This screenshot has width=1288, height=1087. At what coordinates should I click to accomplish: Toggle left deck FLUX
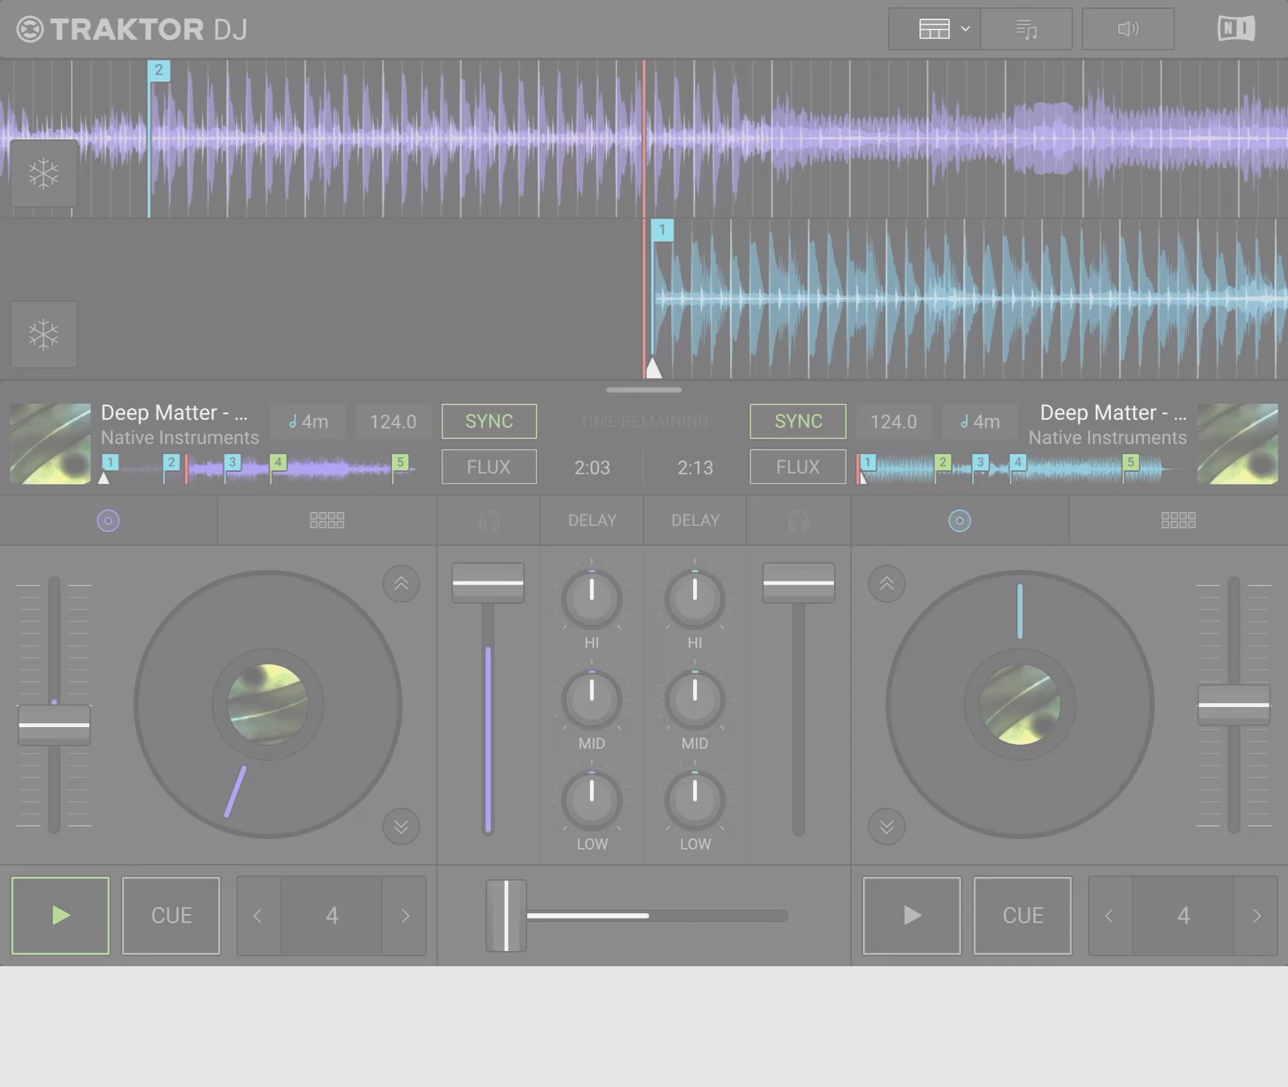pyautogui.click(x=489, y=467)
